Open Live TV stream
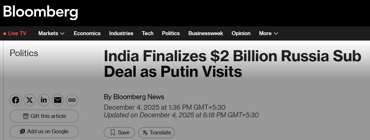The image size is (370, 140). click(15, 33)
